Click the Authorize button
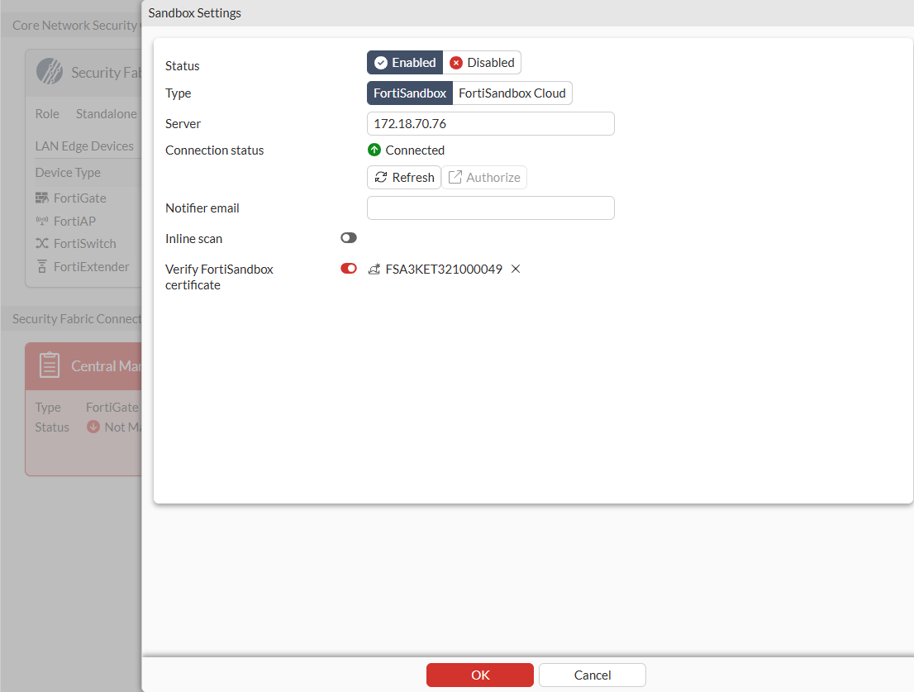Viewport: 914px width, 692px height. (x=484, y=177)
